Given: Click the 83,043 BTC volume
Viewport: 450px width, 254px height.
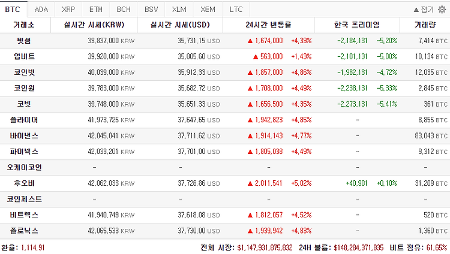Looking at the screenshot, I should pos(431,135).
